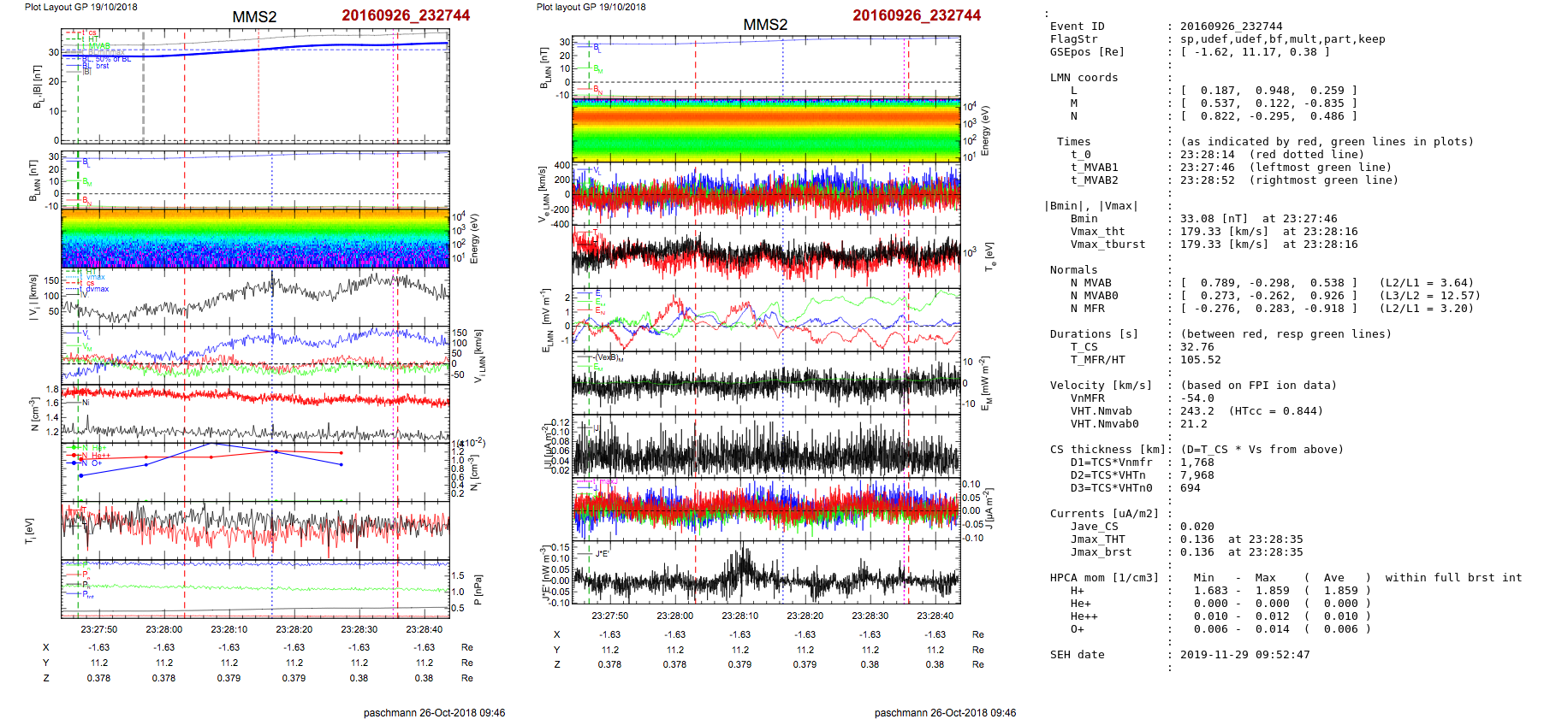The height and width of the screenshot is (719, 1544).
Task: Click the electron energy spectrogram in right plot
Action: coord(765,129)
